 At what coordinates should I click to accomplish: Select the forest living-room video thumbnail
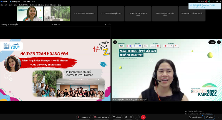(57, 14)
